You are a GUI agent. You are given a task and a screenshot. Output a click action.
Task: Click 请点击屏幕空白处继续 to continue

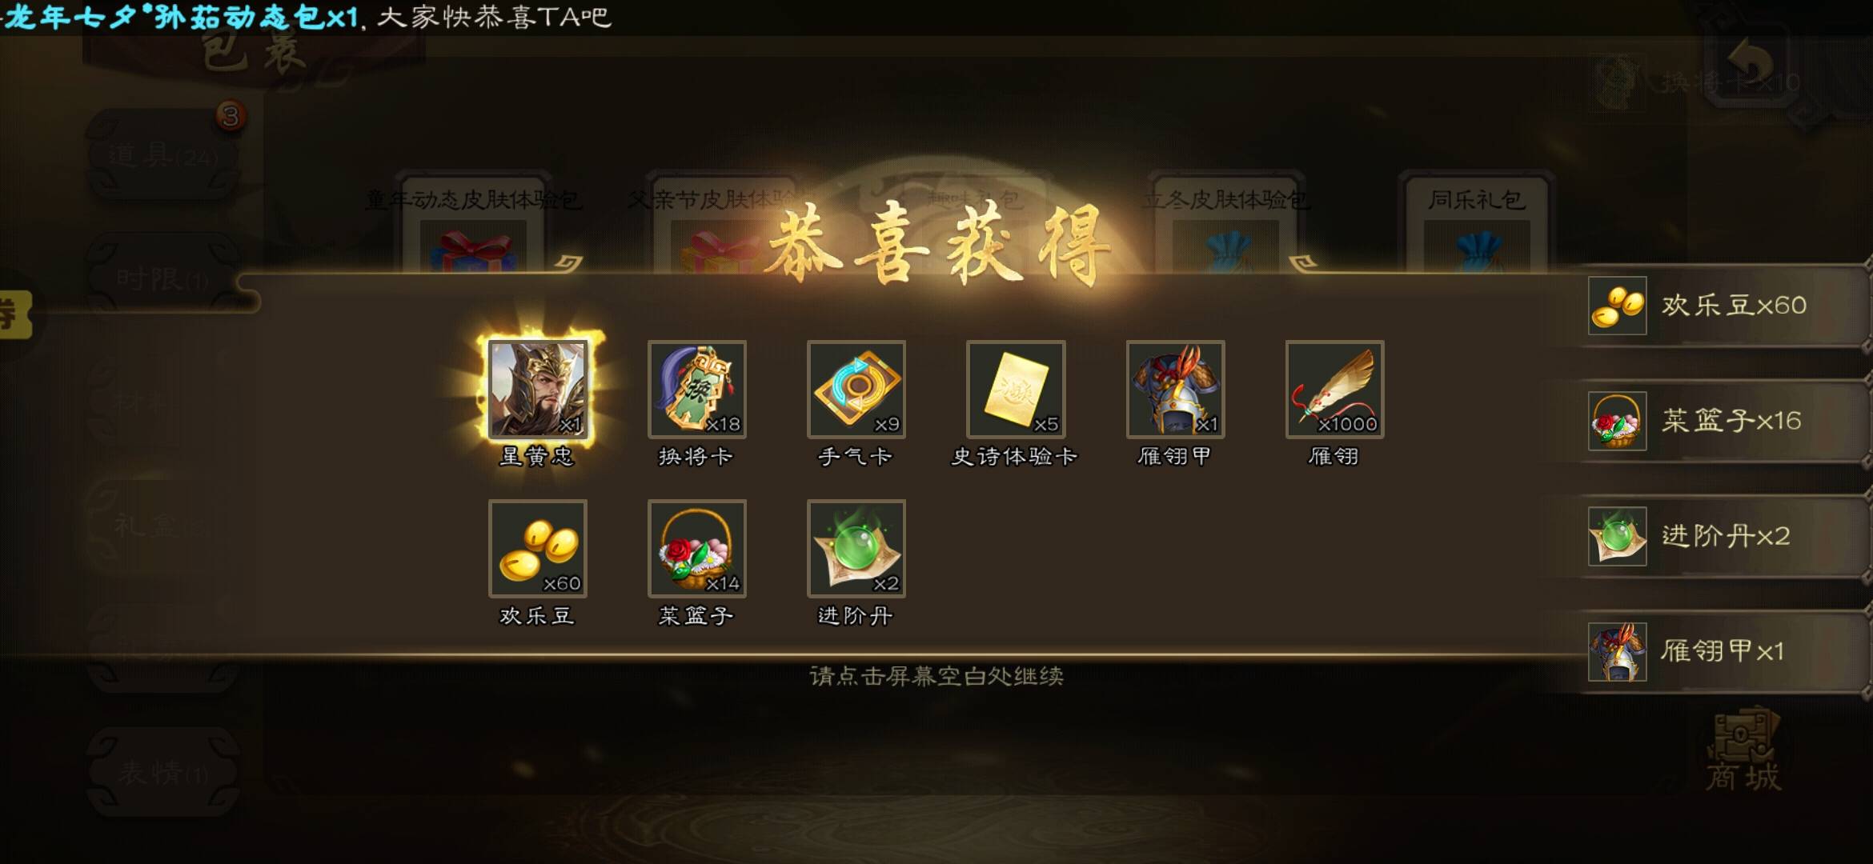point(936,677)
